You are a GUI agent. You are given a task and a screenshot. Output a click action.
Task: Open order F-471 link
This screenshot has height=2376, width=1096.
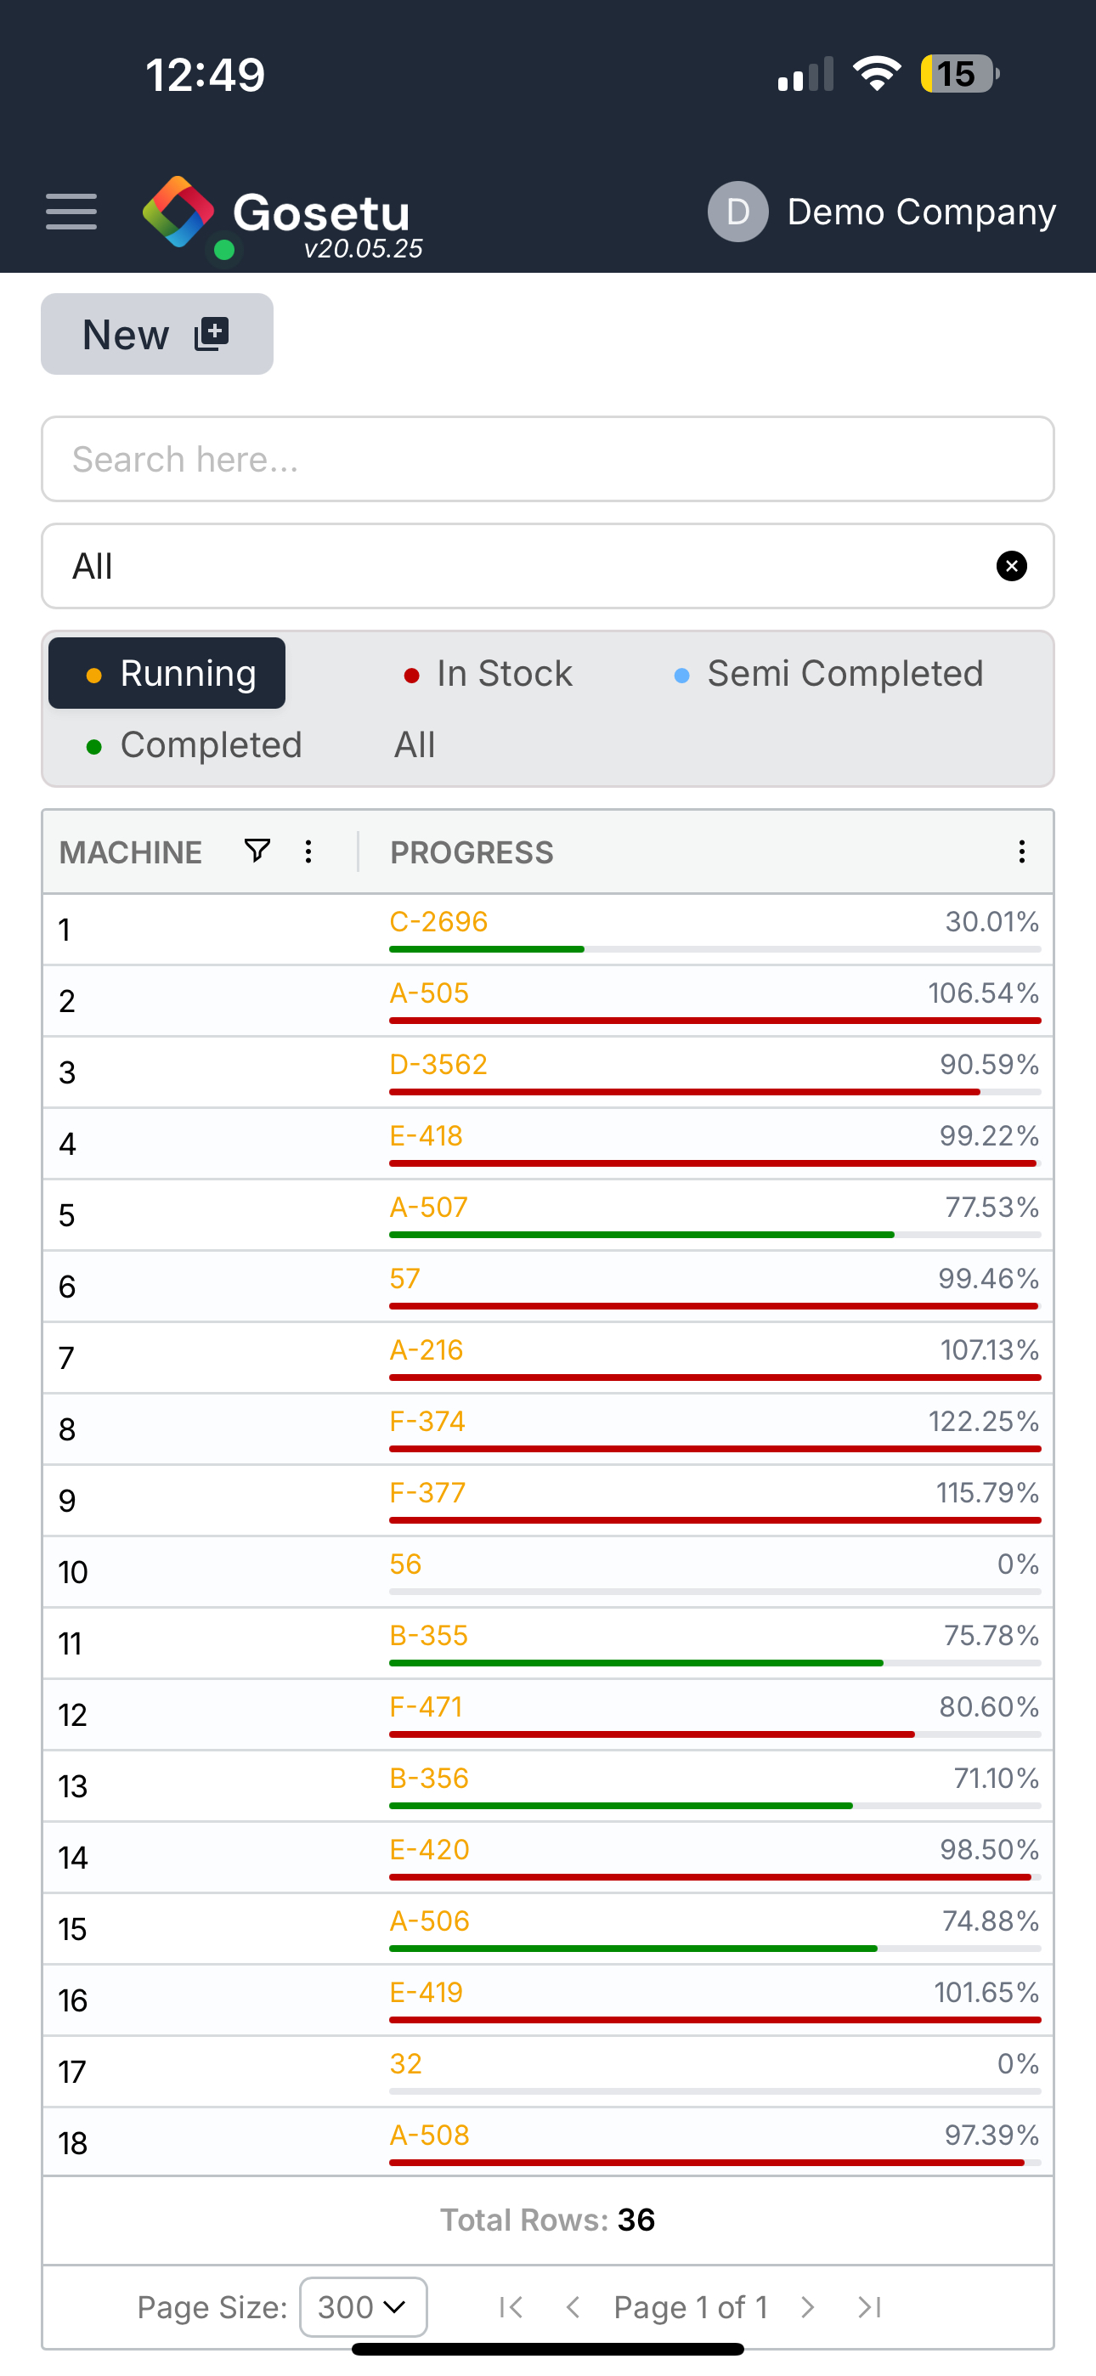click(x=427, y=1706)
